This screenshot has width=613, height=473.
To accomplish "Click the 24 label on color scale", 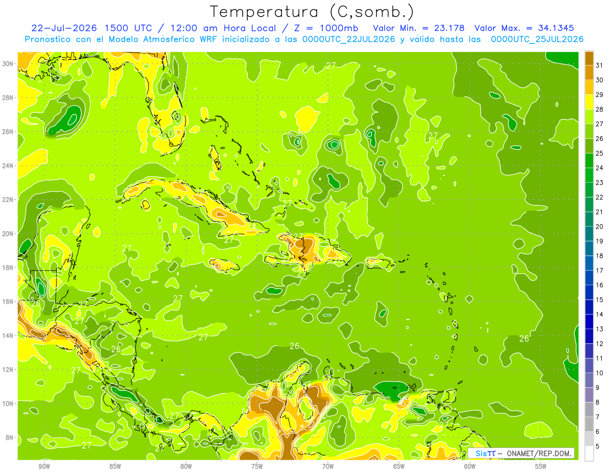I will [600, 168].
